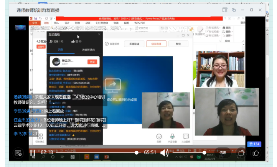This screenshot has height=167, width=277.
Task: Click the red 结束 button beside 任金杰
Action: pos(92,62)
